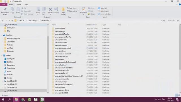Image resolution: width=181 pixels, height=102 pixels.
Task: Switch to large icons view in status bar
Action: coord(179,95)
